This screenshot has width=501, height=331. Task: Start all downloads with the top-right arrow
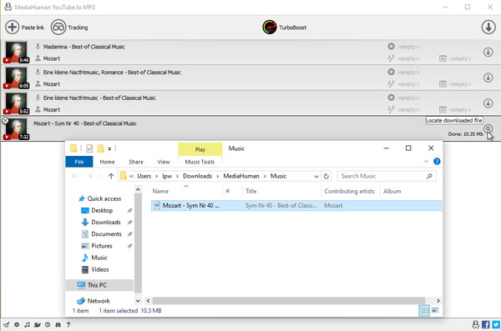click(488, 28)
